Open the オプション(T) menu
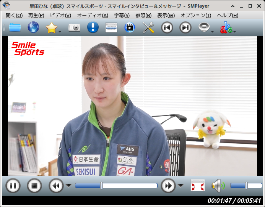 pos(196,16)
